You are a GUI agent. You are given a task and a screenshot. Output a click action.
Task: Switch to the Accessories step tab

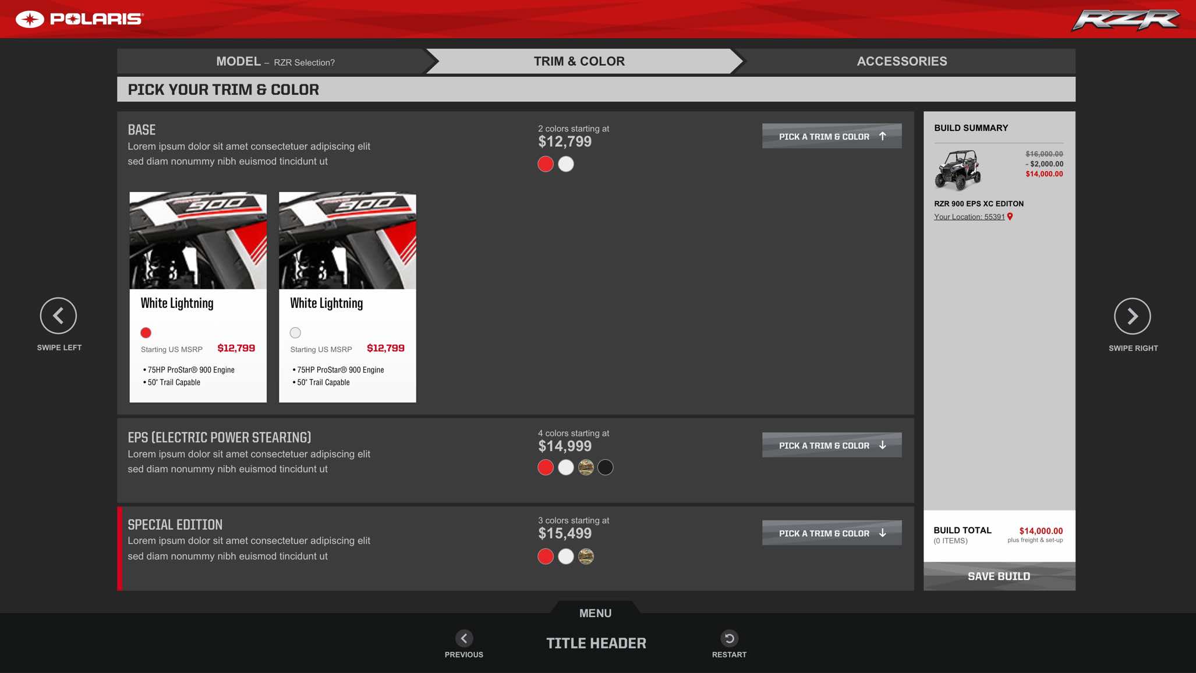click(x=901, y=62)
